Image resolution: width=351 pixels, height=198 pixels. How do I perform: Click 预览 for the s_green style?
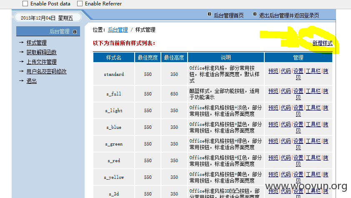tap(273, 141)
